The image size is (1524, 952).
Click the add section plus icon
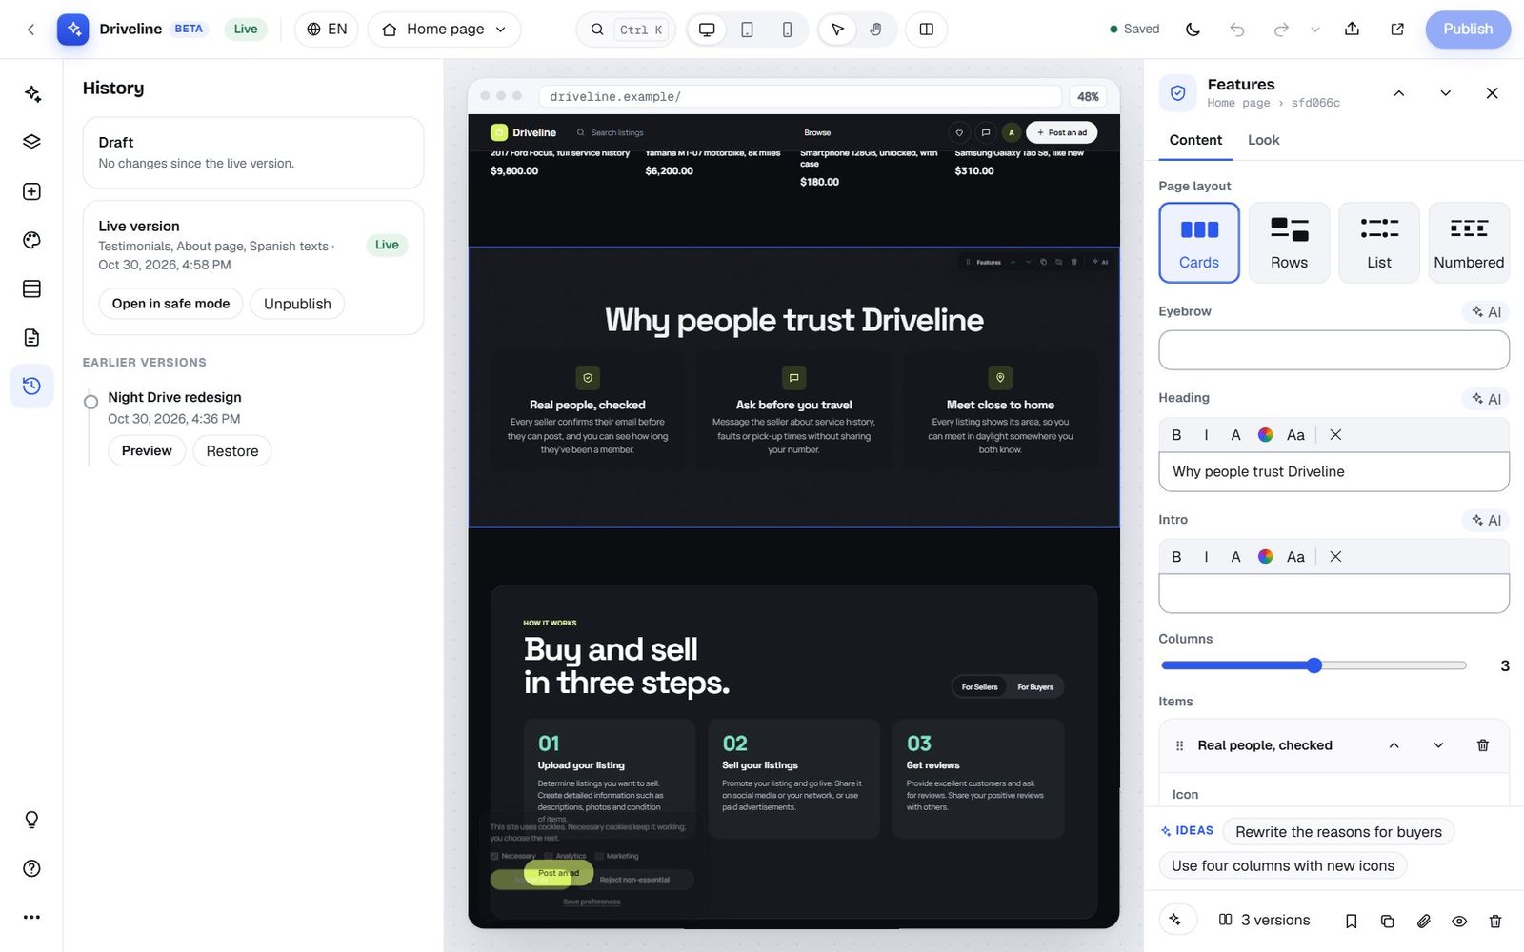point(31,191)
